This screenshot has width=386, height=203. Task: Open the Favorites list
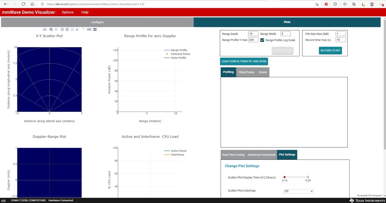click(x=345, y=4)
